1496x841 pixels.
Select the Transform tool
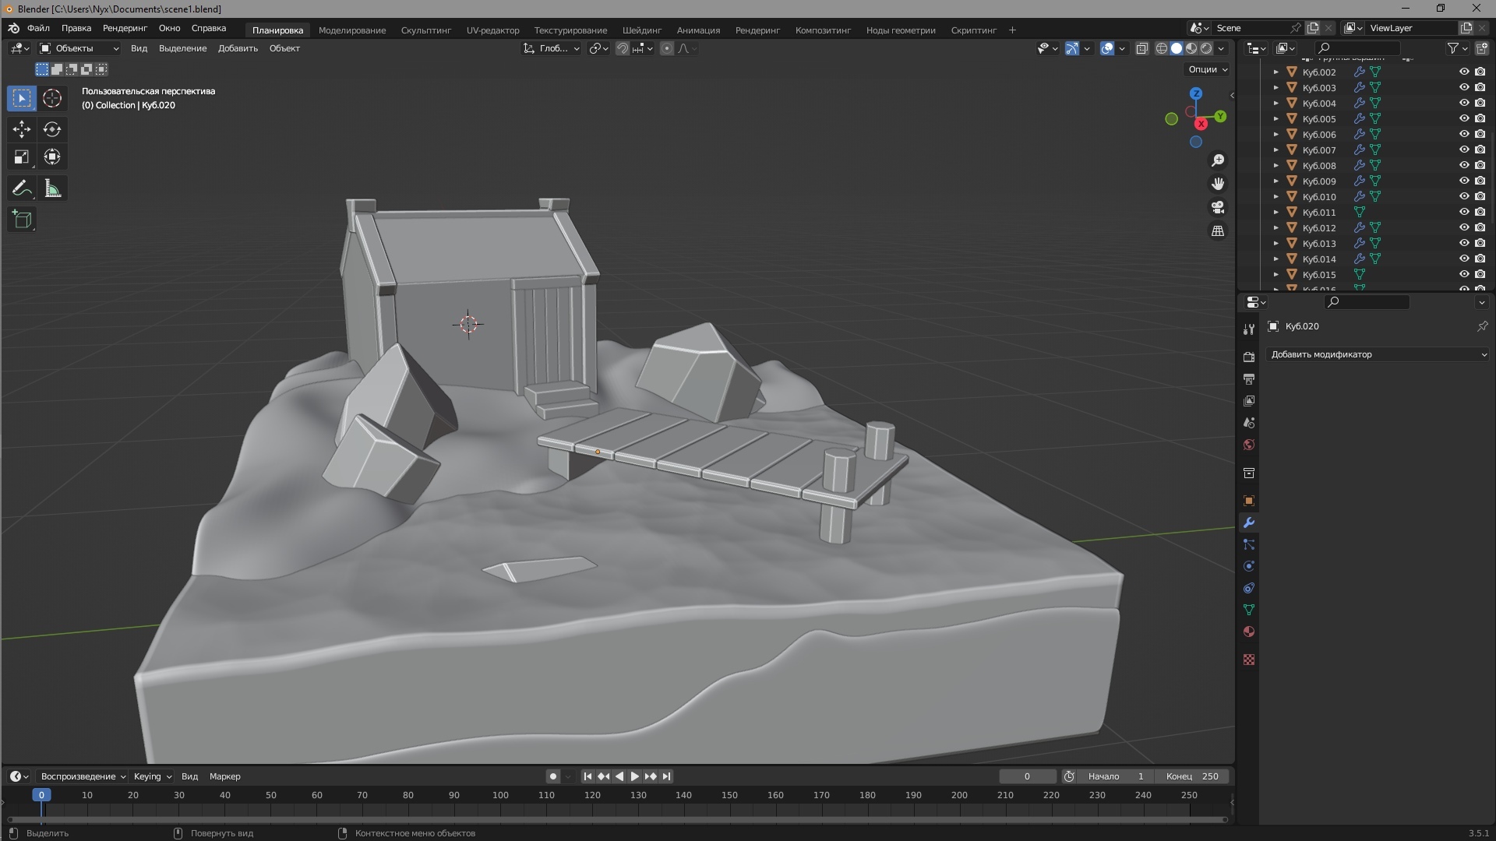(x=52, y=157)
